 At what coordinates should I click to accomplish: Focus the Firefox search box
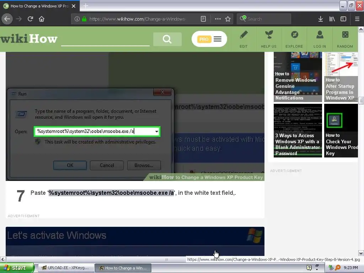point(264,19)
